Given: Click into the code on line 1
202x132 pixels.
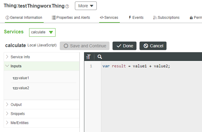Looking at the screenshot, I should [136, 66].
